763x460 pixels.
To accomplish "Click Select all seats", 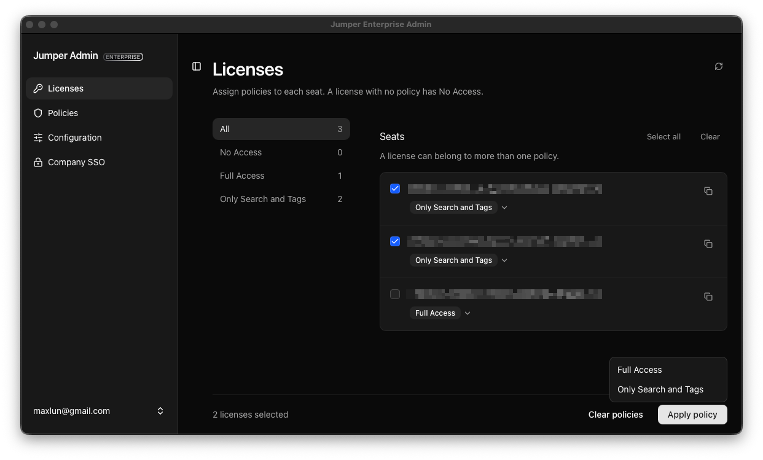I will [x=663, y=137].
